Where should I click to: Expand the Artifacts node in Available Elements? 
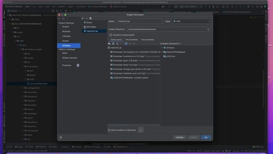tap(162, 48)
